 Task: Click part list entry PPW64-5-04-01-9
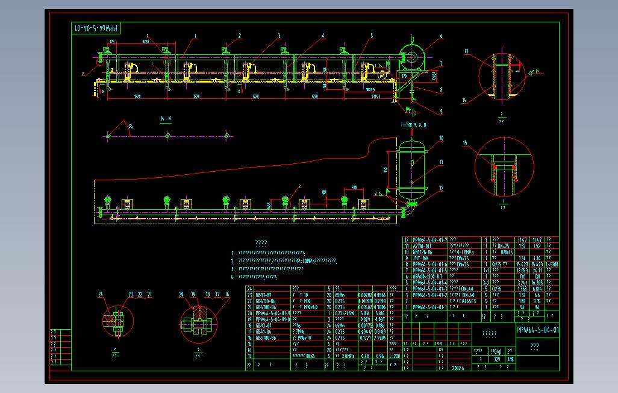[x=273, y=313]
